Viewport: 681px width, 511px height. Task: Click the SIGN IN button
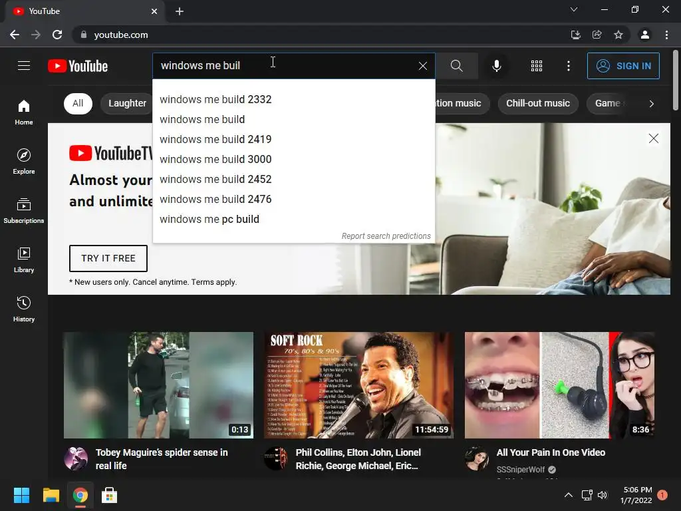click(x=623, y=66)
